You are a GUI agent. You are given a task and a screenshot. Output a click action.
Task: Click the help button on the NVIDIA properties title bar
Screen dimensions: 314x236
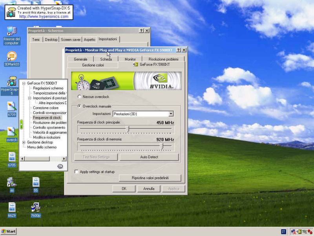coord(178,50)
